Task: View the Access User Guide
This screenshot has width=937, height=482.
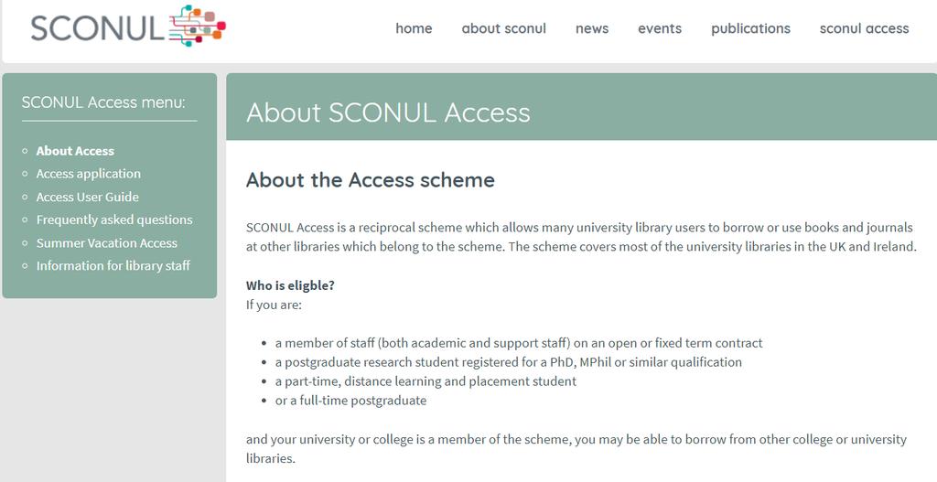Action: [87, 198]
